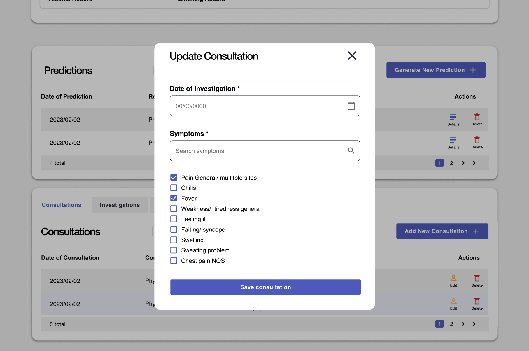Select page 1 of consultations pagination
Image resolution: width=529 pixels, height=351 pixels.
[x=439, y=324]
